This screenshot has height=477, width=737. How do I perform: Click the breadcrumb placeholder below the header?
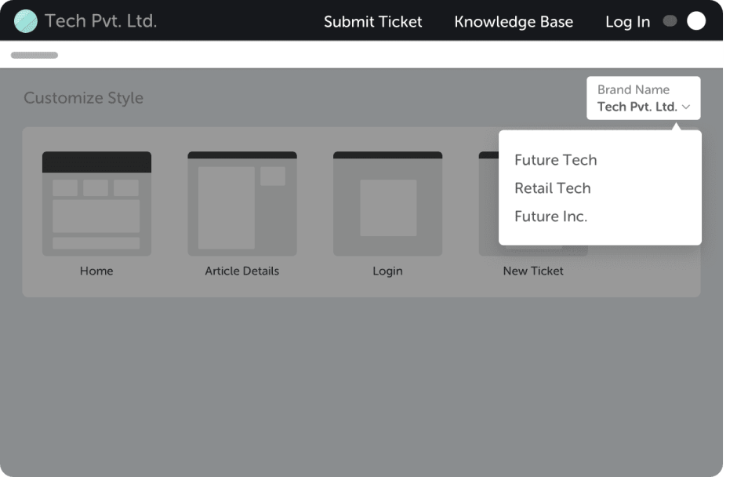(34, 55)
